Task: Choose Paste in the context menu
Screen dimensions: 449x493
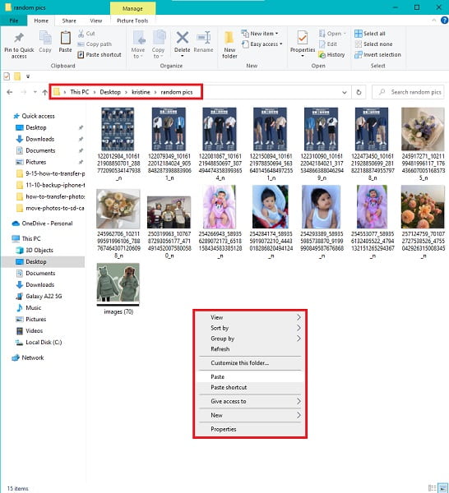Action: coord(250,376)
